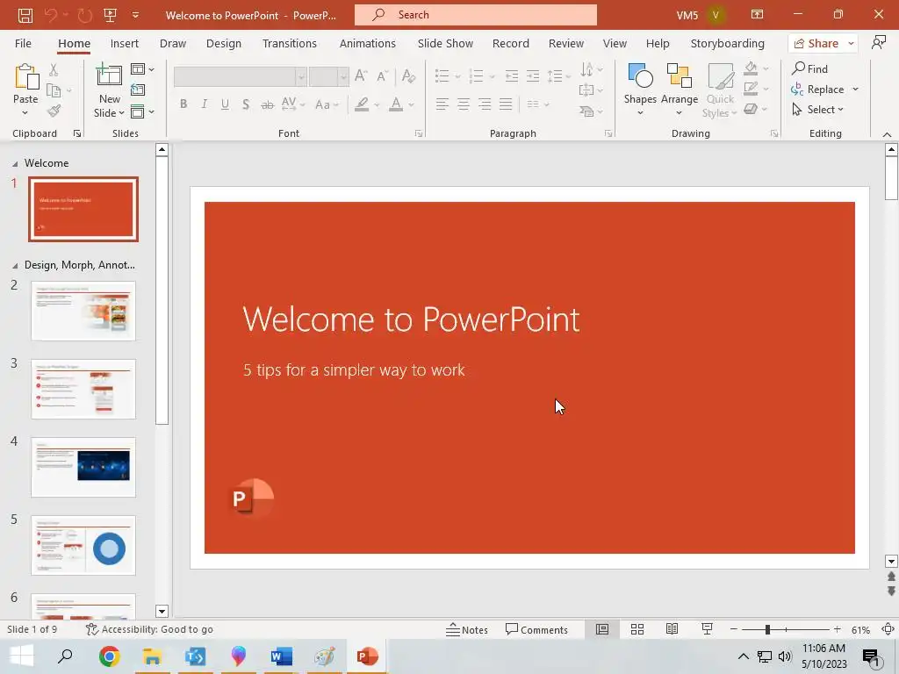The width and height of the screenshot is (899, 674).
Task: Open Customize Quick Access Toolbar dropdown
Action: [x=135, y=15]
